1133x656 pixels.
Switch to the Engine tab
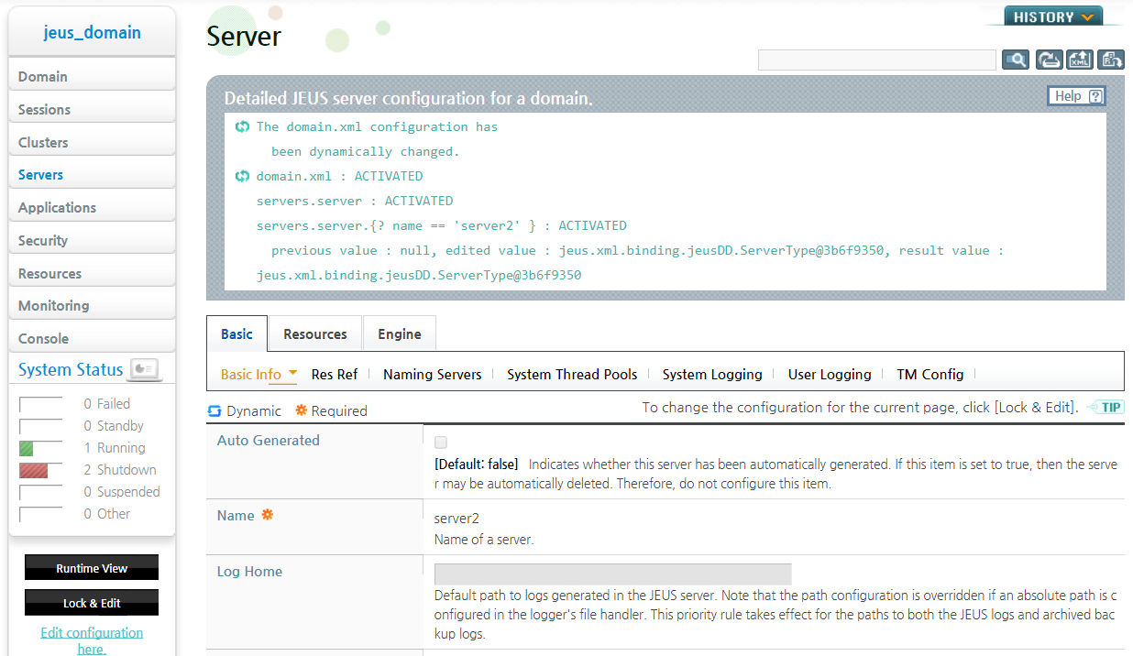(x=400, y=334)
